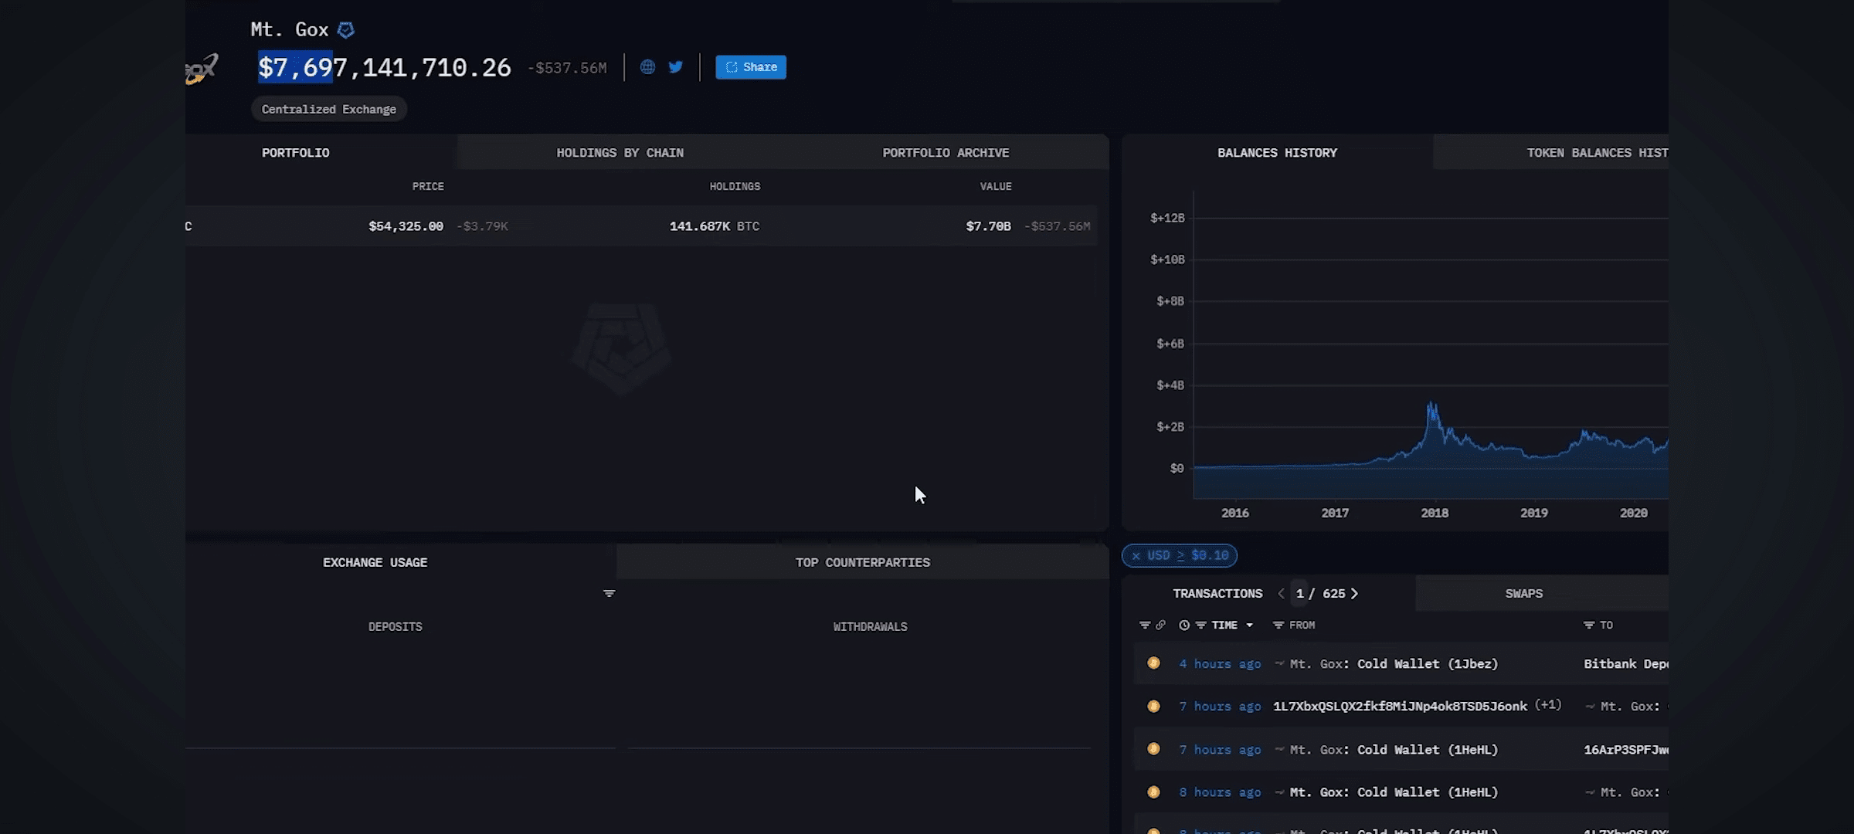Click the link icon in transactions header
The height and width of the screenshot is (834, 1854).
(1160, 625)
